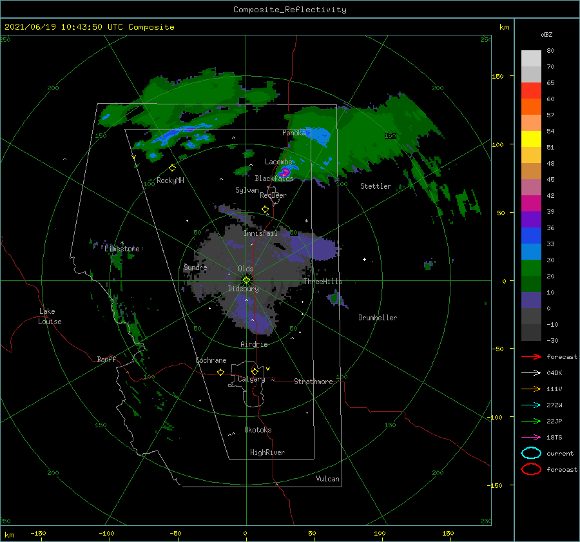The height and width of the screenshot is (542, 580).
Task: Click the orange 111V arrow legend icon
Action: tap(531, 389)
